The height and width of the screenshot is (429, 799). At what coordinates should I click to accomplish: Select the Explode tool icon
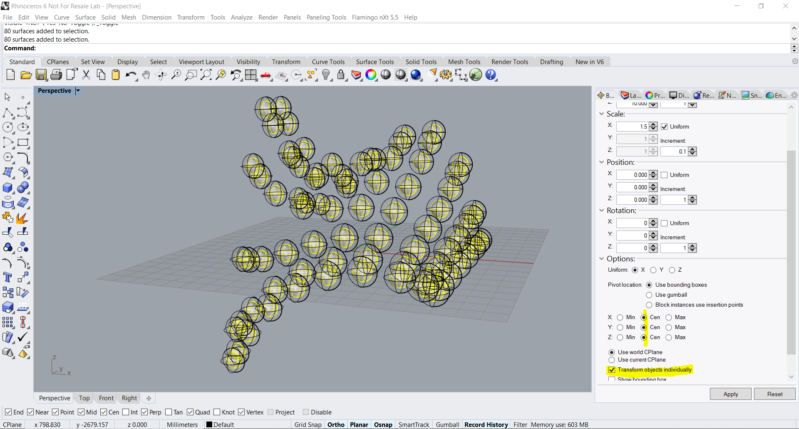coord(22,218)
